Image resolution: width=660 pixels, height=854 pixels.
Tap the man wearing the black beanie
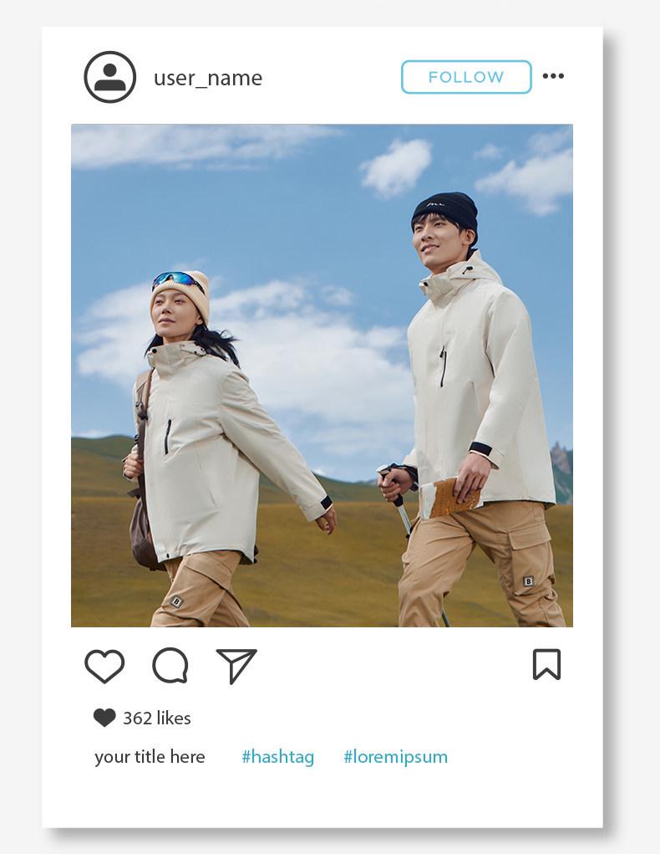(x=474, y=408)
